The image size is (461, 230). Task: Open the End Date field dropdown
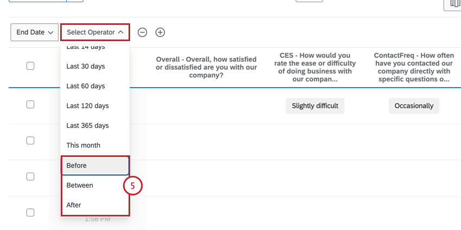coord(34,32)
